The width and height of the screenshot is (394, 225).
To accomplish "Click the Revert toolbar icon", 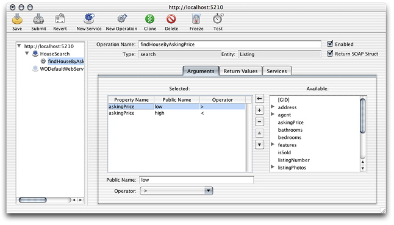I will point(60,19).
